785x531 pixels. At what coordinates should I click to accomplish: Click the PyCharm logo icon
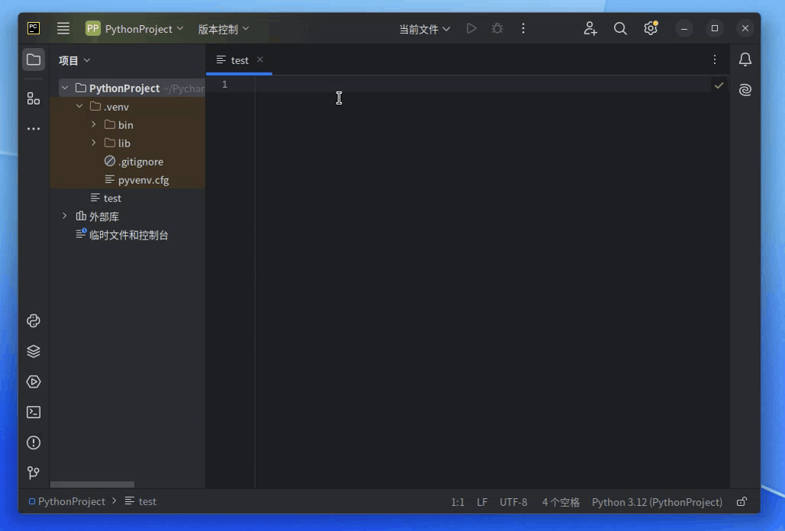click(x=34, y=28)
